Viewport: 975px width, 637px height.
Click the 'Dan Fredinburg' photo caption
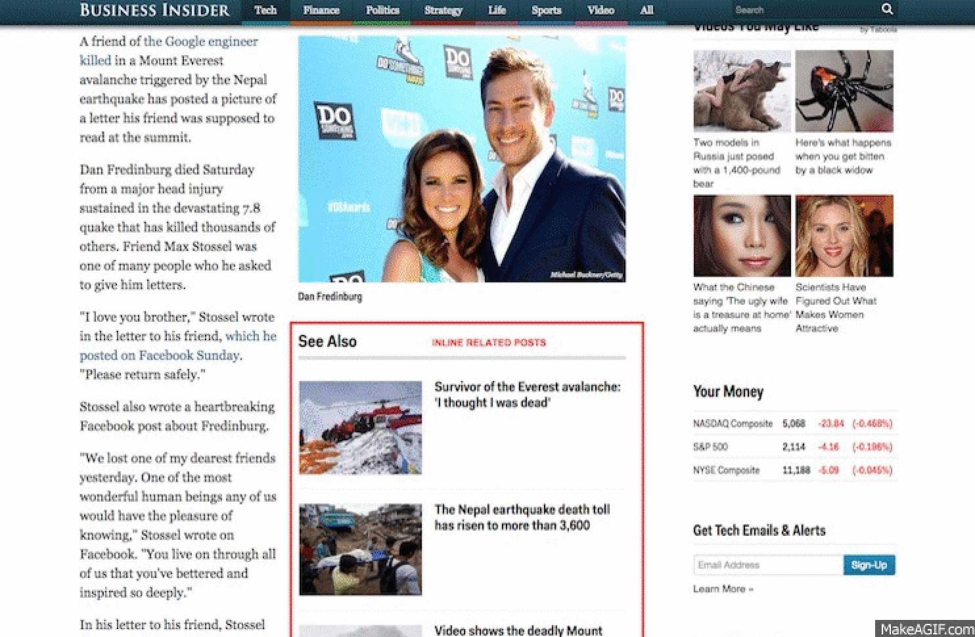click(x=330, y=297)
